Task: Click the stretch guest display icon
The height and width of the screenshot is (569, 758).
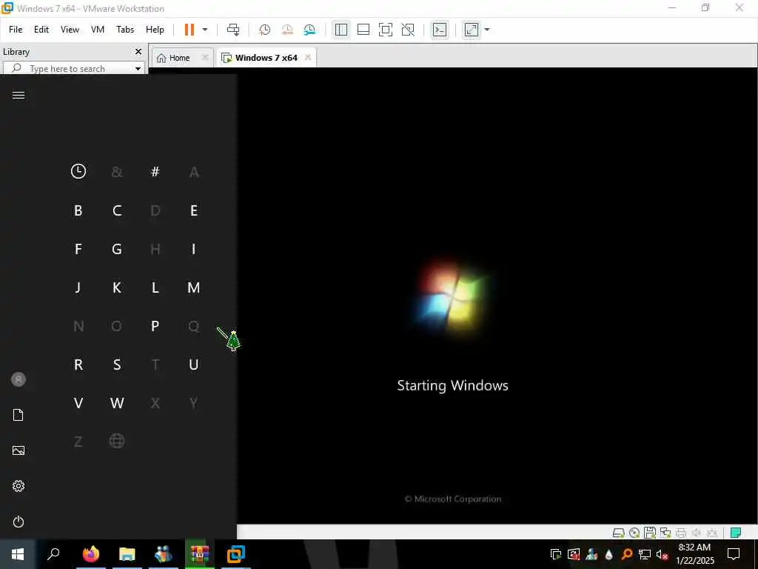Action: (472, 30)
